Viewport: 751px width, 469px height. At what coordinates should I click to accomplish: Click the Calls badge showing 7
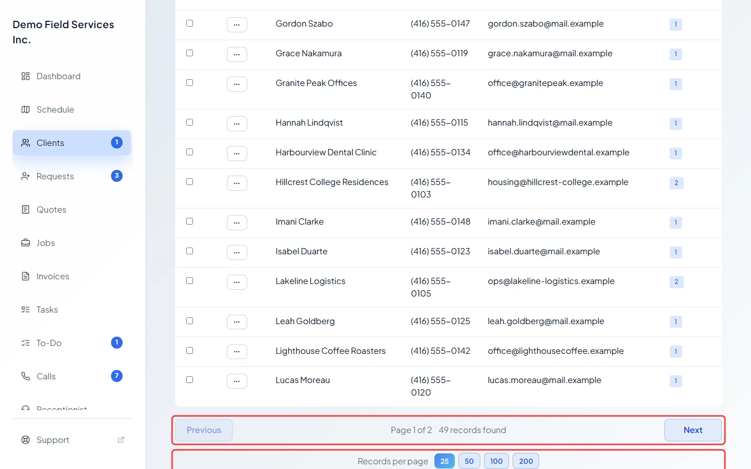[x=117, y=376]
